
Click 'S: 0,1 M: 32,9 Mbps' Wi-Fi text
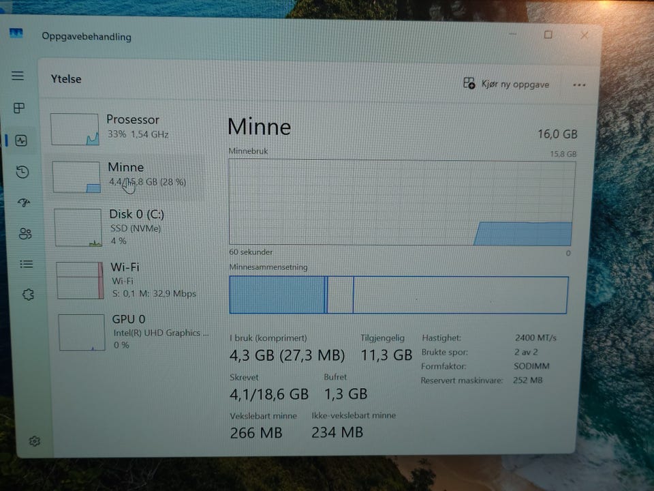tap(154, 293)
